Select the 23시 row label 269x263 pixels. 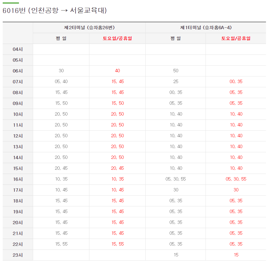coord(18,255)
